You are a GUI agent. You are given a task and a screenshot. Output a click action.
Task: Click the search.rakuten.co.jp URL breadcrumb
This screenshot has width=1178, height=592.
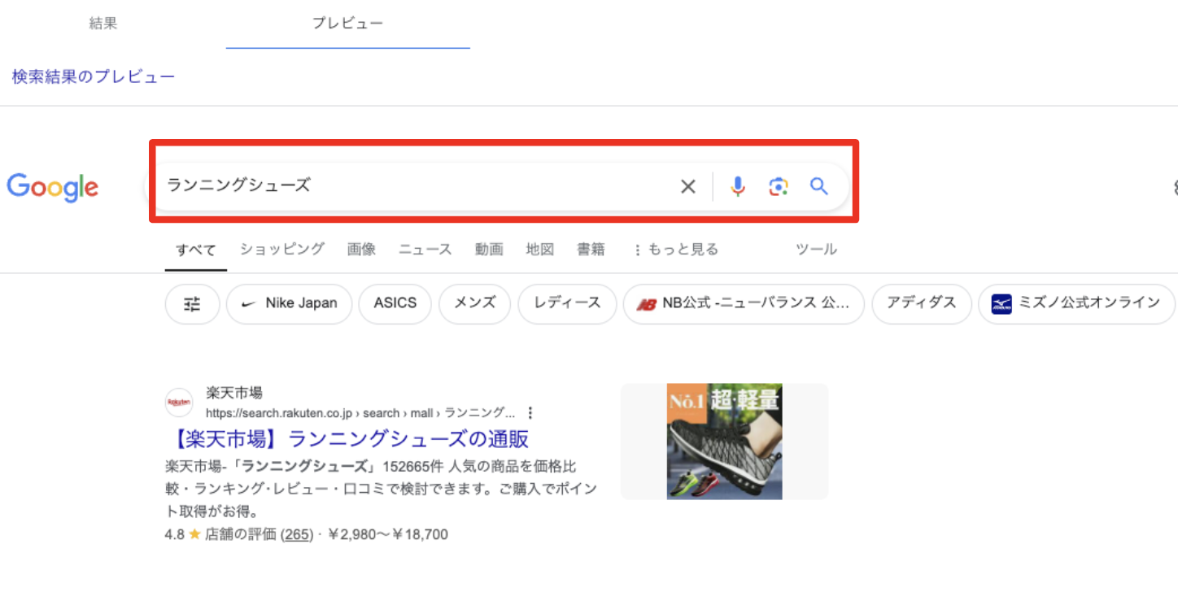pyautogui.click(x=360, y=412)
